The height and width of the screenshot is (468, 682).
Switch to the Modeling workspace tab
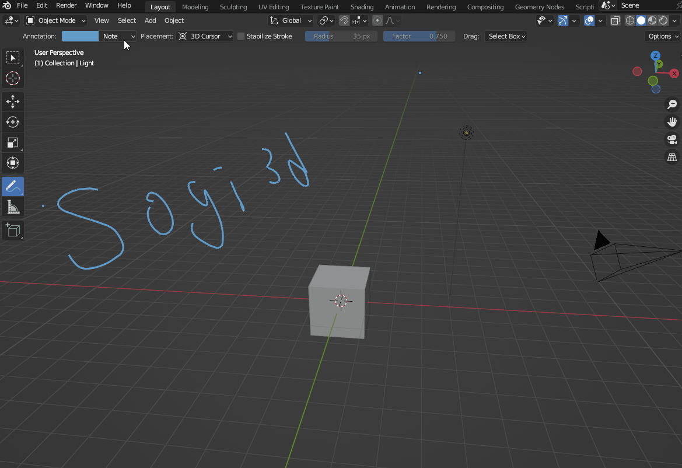click(195, 7)
